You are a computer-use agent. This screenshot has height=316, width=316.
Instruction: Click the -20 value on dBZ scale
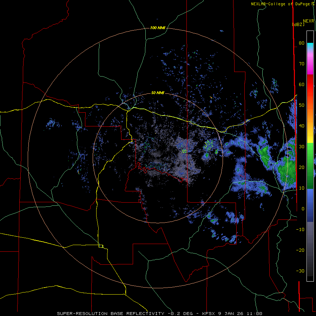coord(300,250)
